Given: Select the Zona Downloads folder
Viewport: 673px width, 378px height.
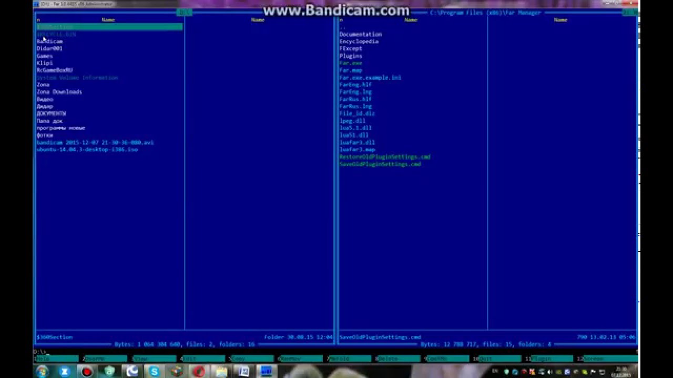Looking at the screenshot, I should pyautogui.click(x=59, y=92).
